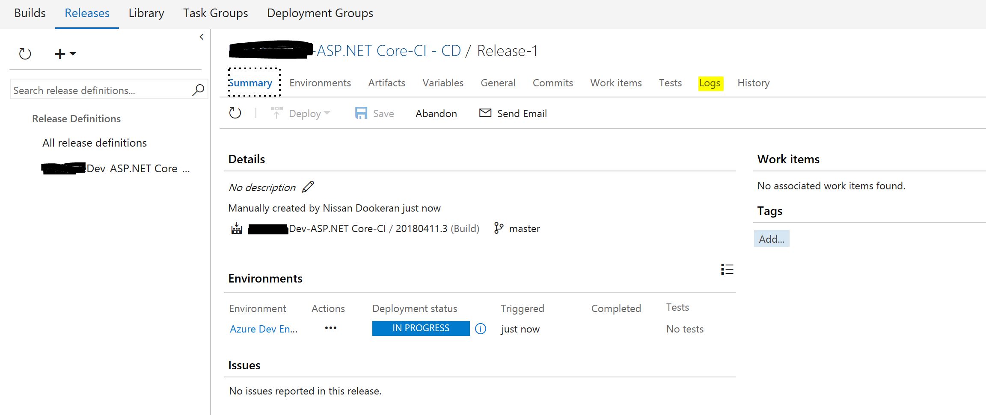Image resolution: width=986 pixels, height=415 pixels.
Task: Collapse the left panel with chevron
Action: [202, 37]
